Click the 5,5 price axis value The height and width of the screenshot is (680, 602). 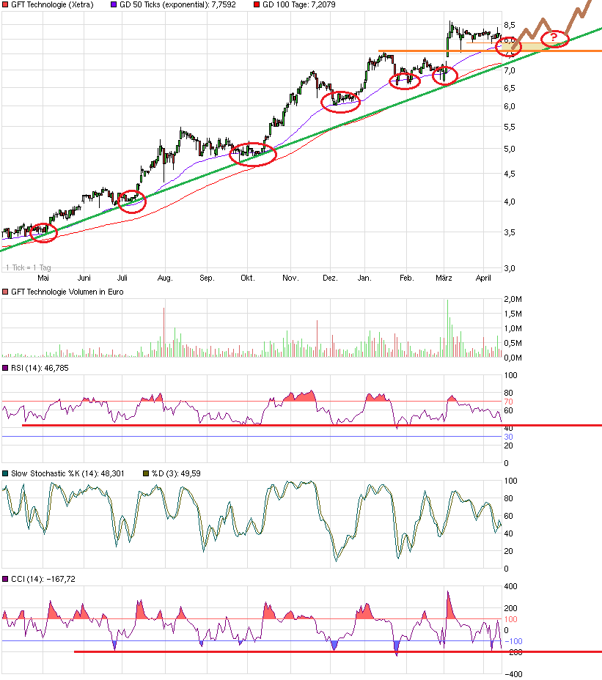(510, 127)
